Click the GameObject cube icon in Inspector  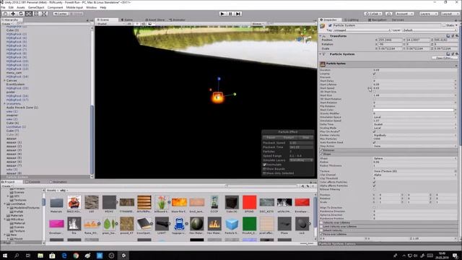(x=323, y=26)
